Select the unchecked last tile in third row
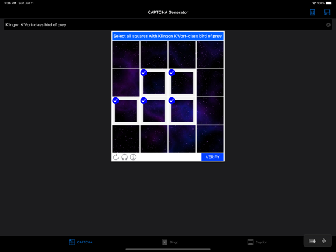 tap(210, 111)
